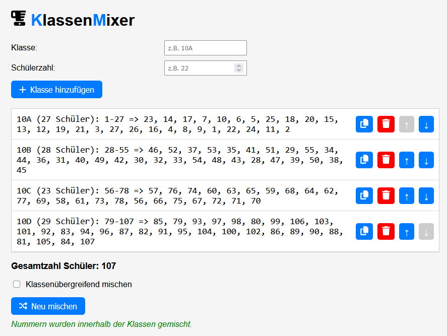Delete the 10A class entry

[386, 124]
